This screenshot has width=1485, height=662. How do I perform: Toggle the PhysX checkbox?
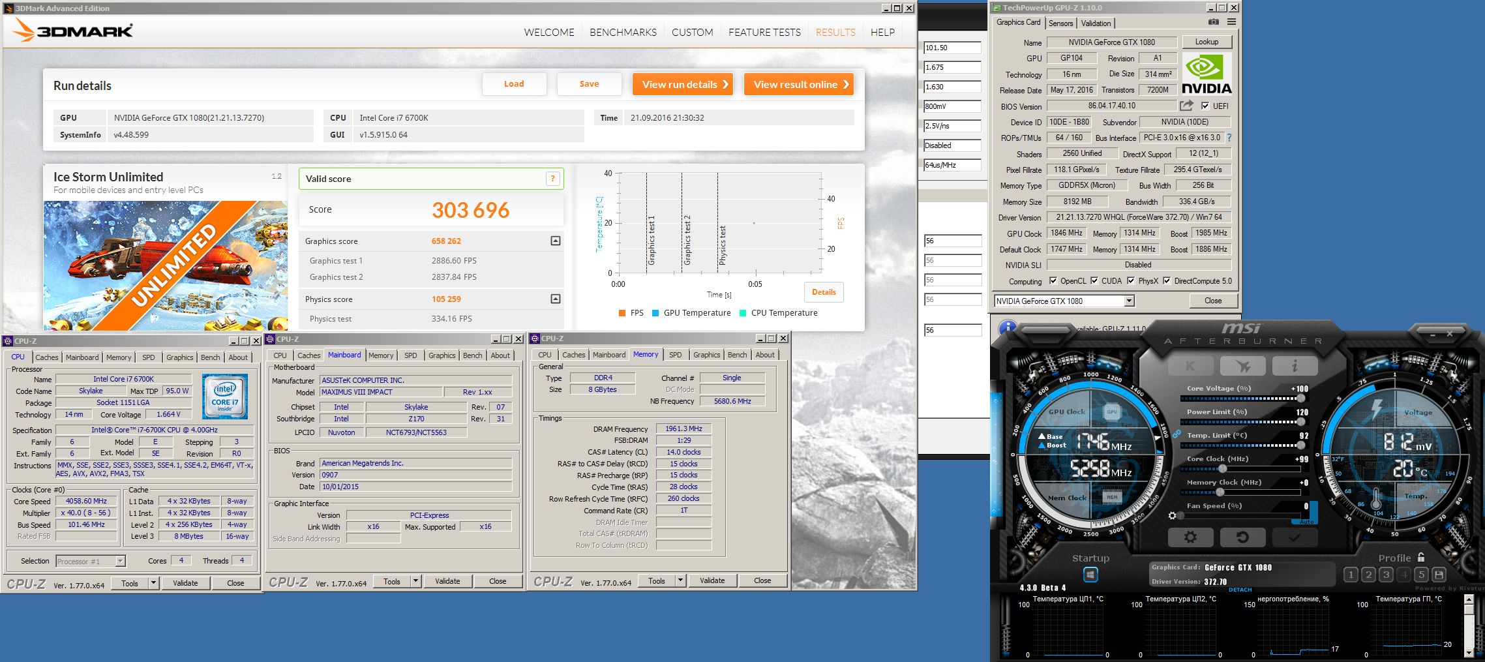pyautogui.click(x=1131, y=281)
